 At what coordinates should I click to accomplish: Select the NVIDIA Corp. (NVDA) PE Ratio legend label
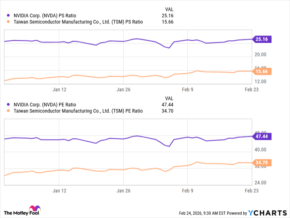click(50, 104)
